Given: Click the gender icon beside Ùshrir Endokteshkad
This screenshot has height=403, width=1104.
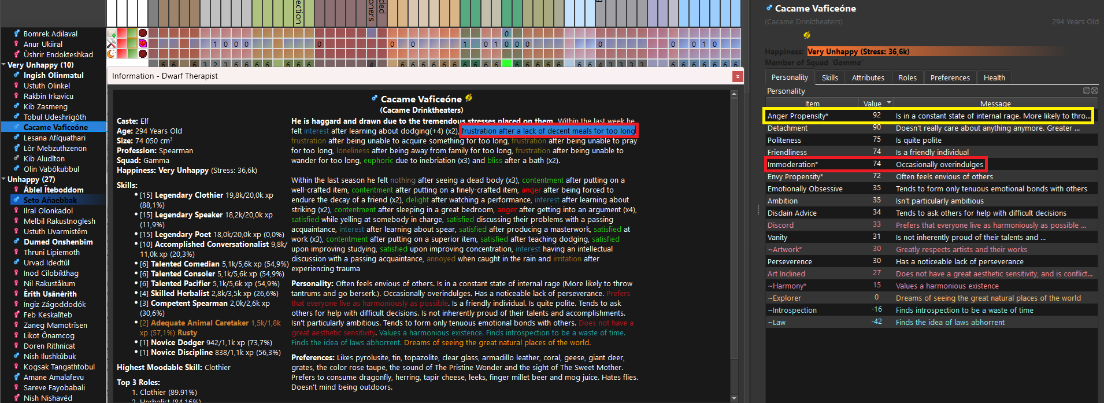Looking at the screenshot, I should [x=17, y=54].
